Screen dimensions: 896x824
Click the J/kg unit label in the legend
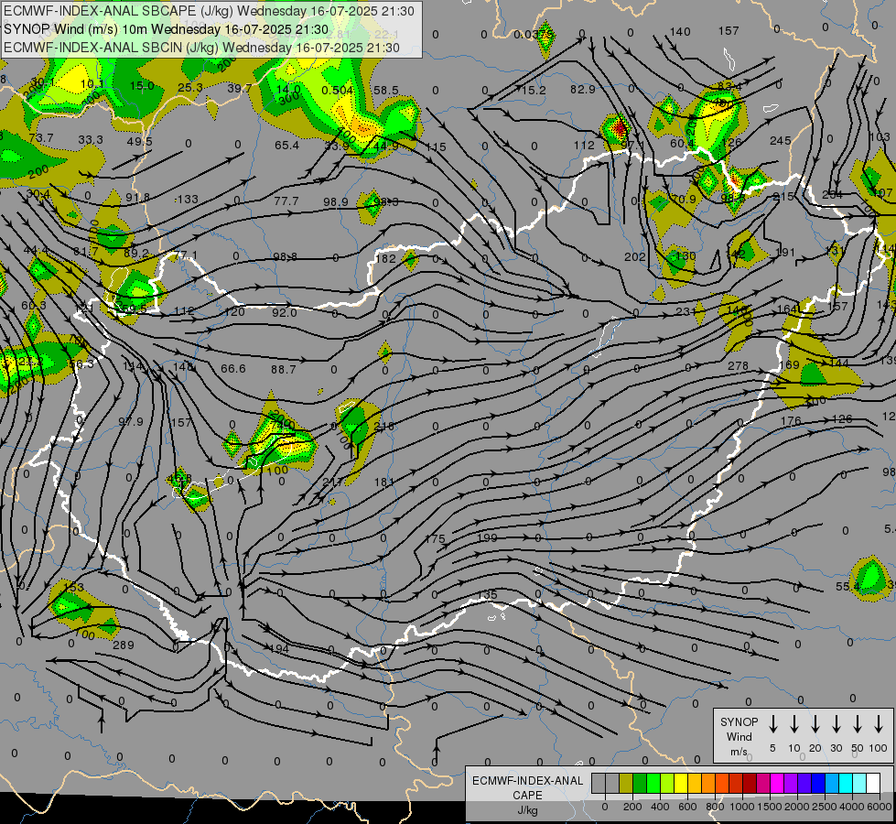point(527,810)
